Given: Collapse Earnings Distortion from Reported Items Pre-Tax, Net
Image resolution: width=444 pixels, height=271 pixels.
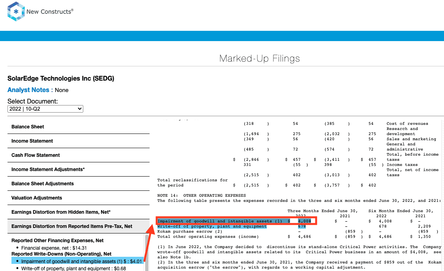Looking at the screenshot, I should [x=79, y=226].
